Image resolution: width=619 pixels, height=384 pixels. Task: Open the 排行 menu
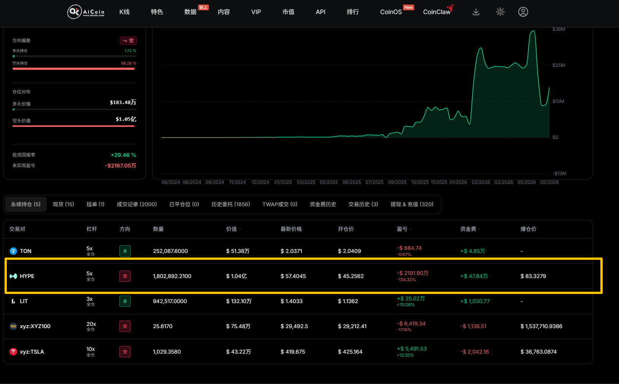353,12
